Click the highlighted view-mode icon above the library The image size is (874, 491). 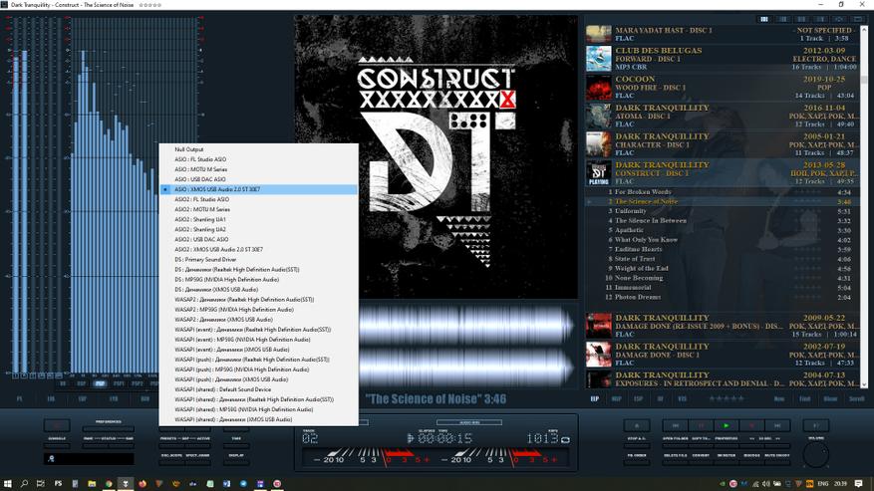(764, 19)
